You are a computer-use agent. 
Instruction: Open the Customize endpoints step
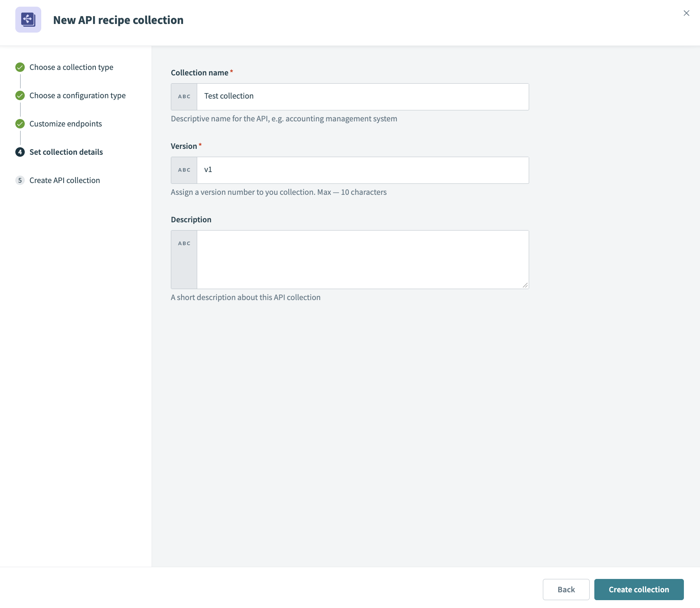click(66, 124)
